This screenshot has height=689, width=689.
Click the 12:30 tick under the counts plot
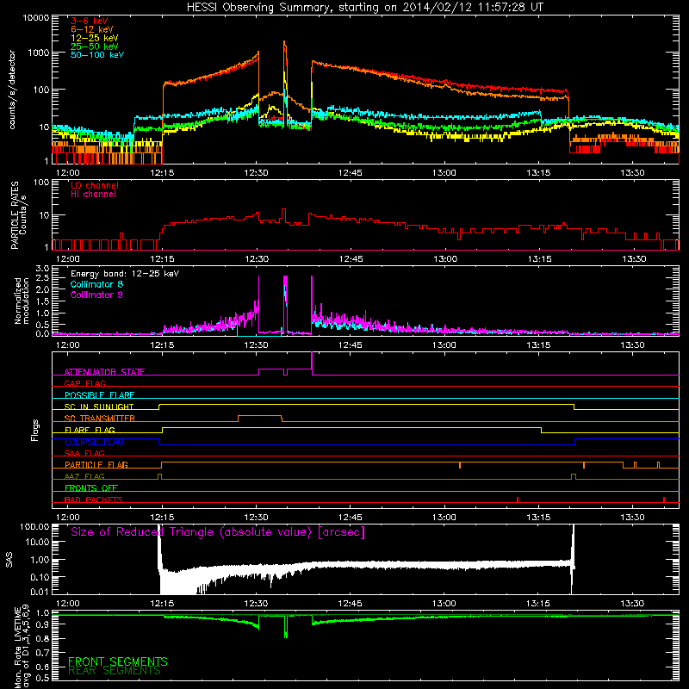click(256, 173)
